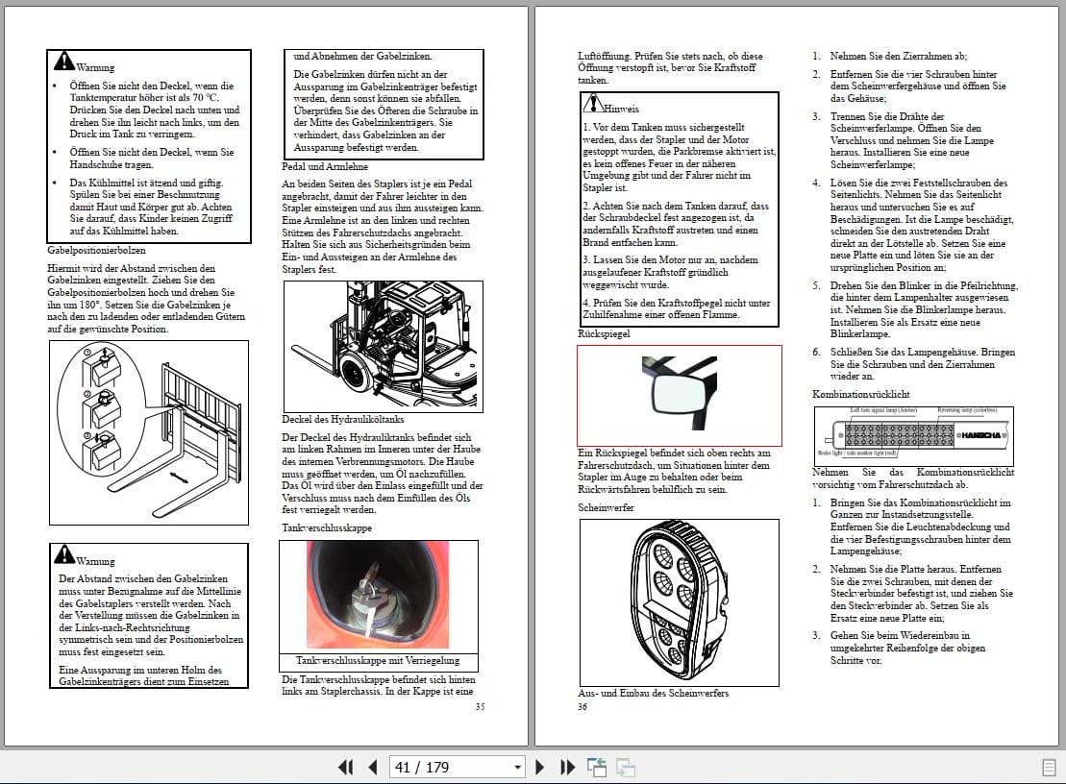
Task: Click the step 'Nehmen Sie den Zierrahmen ab'
Action: click(898, 57)
